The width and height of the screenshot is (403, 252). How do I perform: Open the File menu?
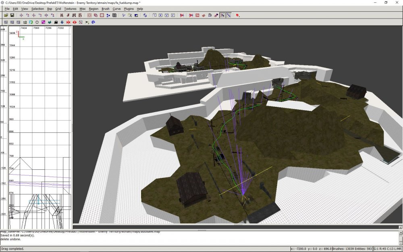pos(7,9)
